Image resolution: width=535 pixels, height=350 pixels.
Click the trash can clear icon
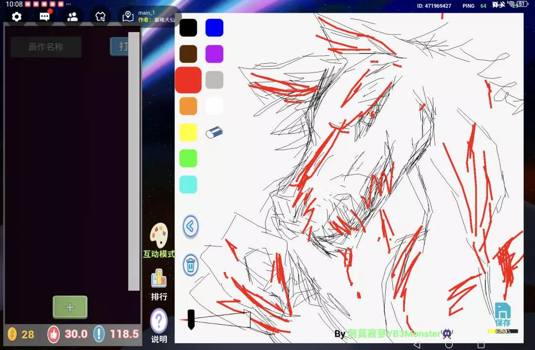point(191,265)
